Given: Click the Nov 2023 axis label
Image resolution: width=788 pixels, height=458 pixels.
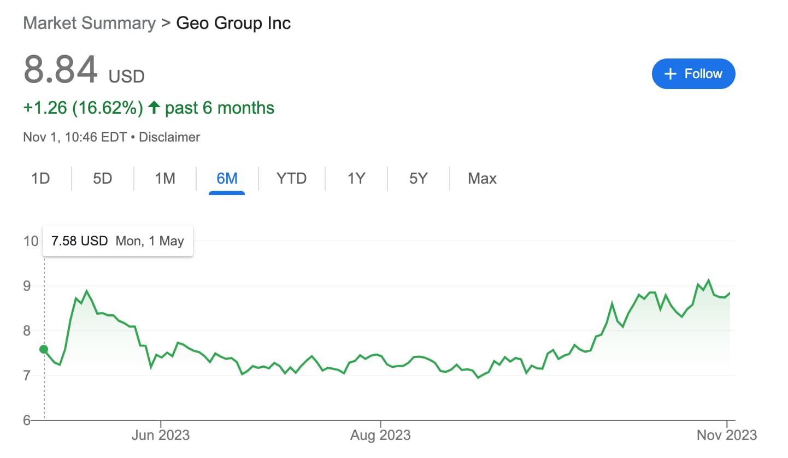Looking at the screenshot, I should point(727,436).
